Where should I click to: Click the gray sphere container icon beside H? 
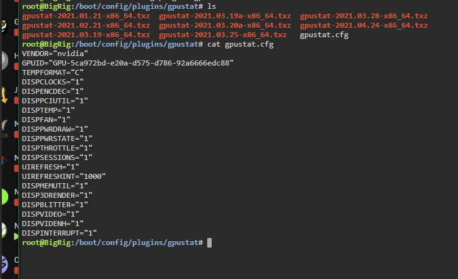4,60
